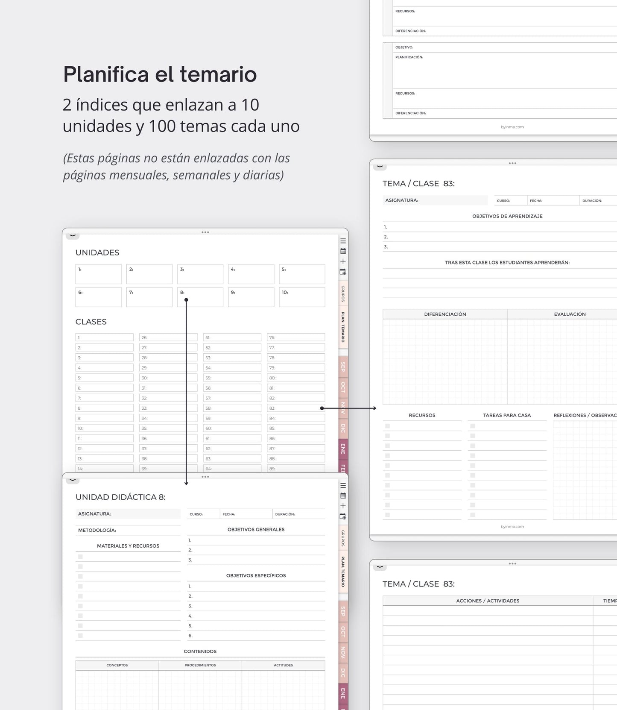This screenshot has width=617, height=710.
Task: Tap three-dot handle above Objetivos de Aprendizaje page
Action: pyautogui.click(x=512, y=163)
